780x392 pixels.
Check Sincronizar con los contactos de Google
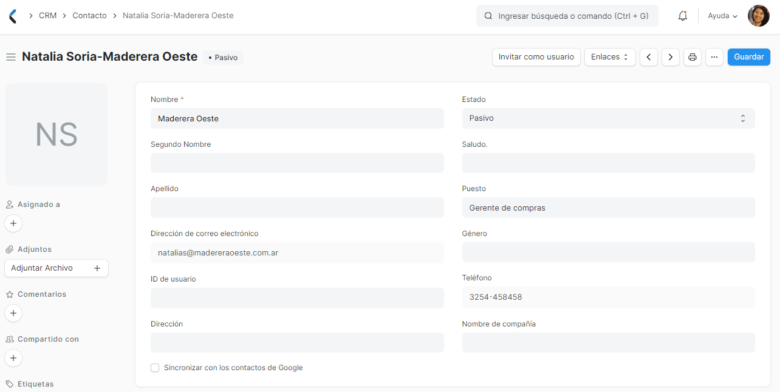(155, 368)
